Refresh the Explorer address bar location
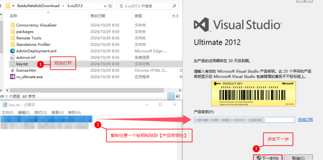Image resolution: width=323 pixels, height=160 pixels. [110, 6]
